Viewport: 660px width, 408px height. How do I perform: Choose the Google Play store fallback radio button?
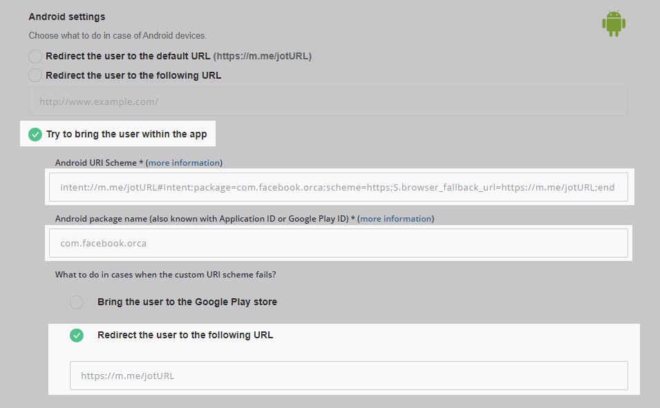pos(77,302)
